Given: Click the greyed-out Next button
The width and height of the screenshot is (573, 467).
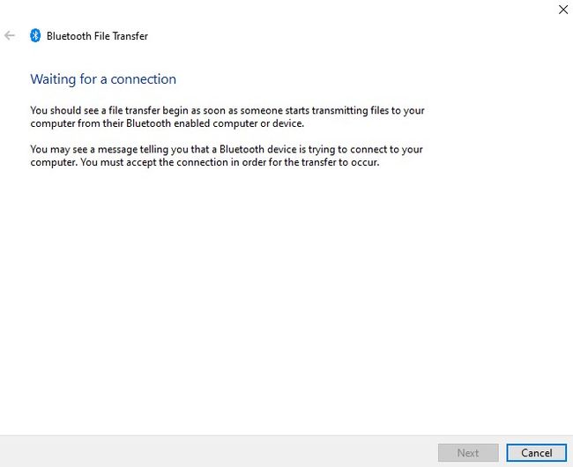Looking at the screenshot, I should pyautogui.click(x=468, y=453).
